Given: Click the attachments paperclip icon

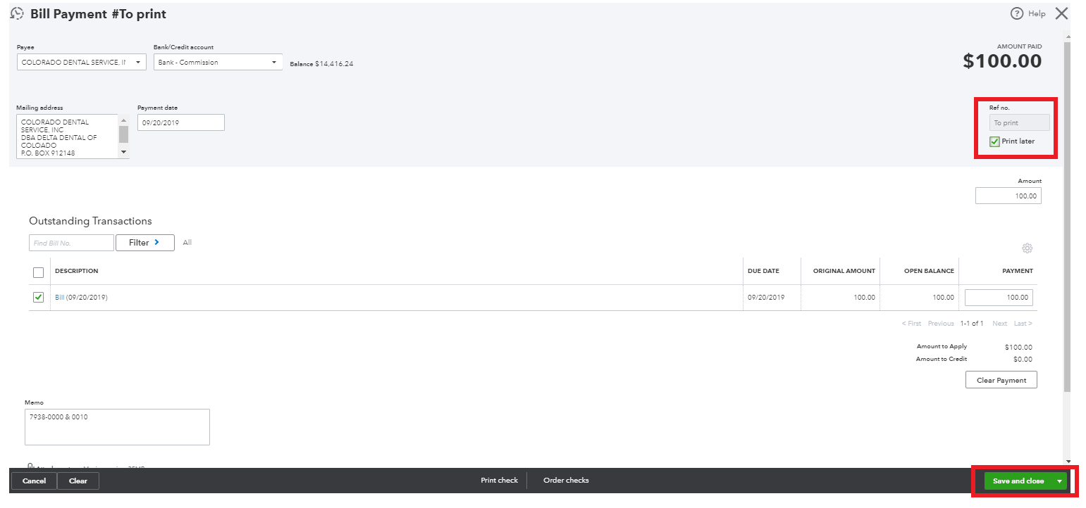Looking at the screenshot, I should pos(30,466).
